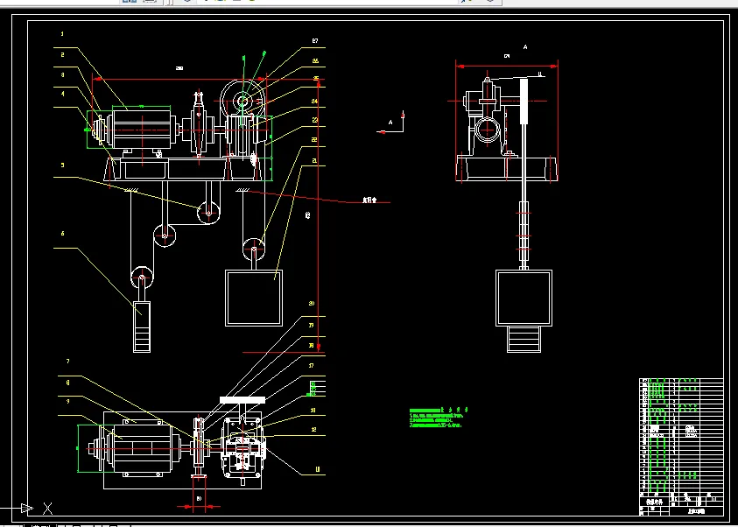Select the motor body in front elevation
Screen dimensions: 738x527
pyautogui.click(x=142, y=128)
